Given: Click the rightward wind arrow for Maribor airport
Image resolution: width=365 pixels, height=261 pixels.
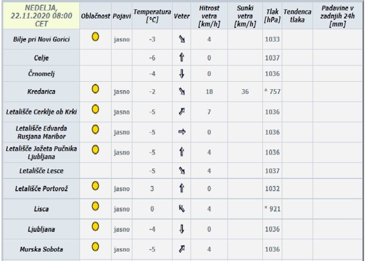Looking at the screenshot, I should click(182, 132).
